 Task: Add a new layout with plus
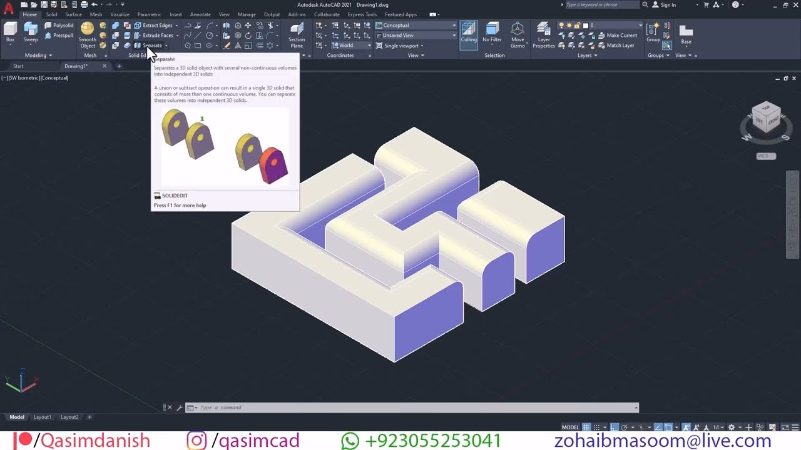89,417
